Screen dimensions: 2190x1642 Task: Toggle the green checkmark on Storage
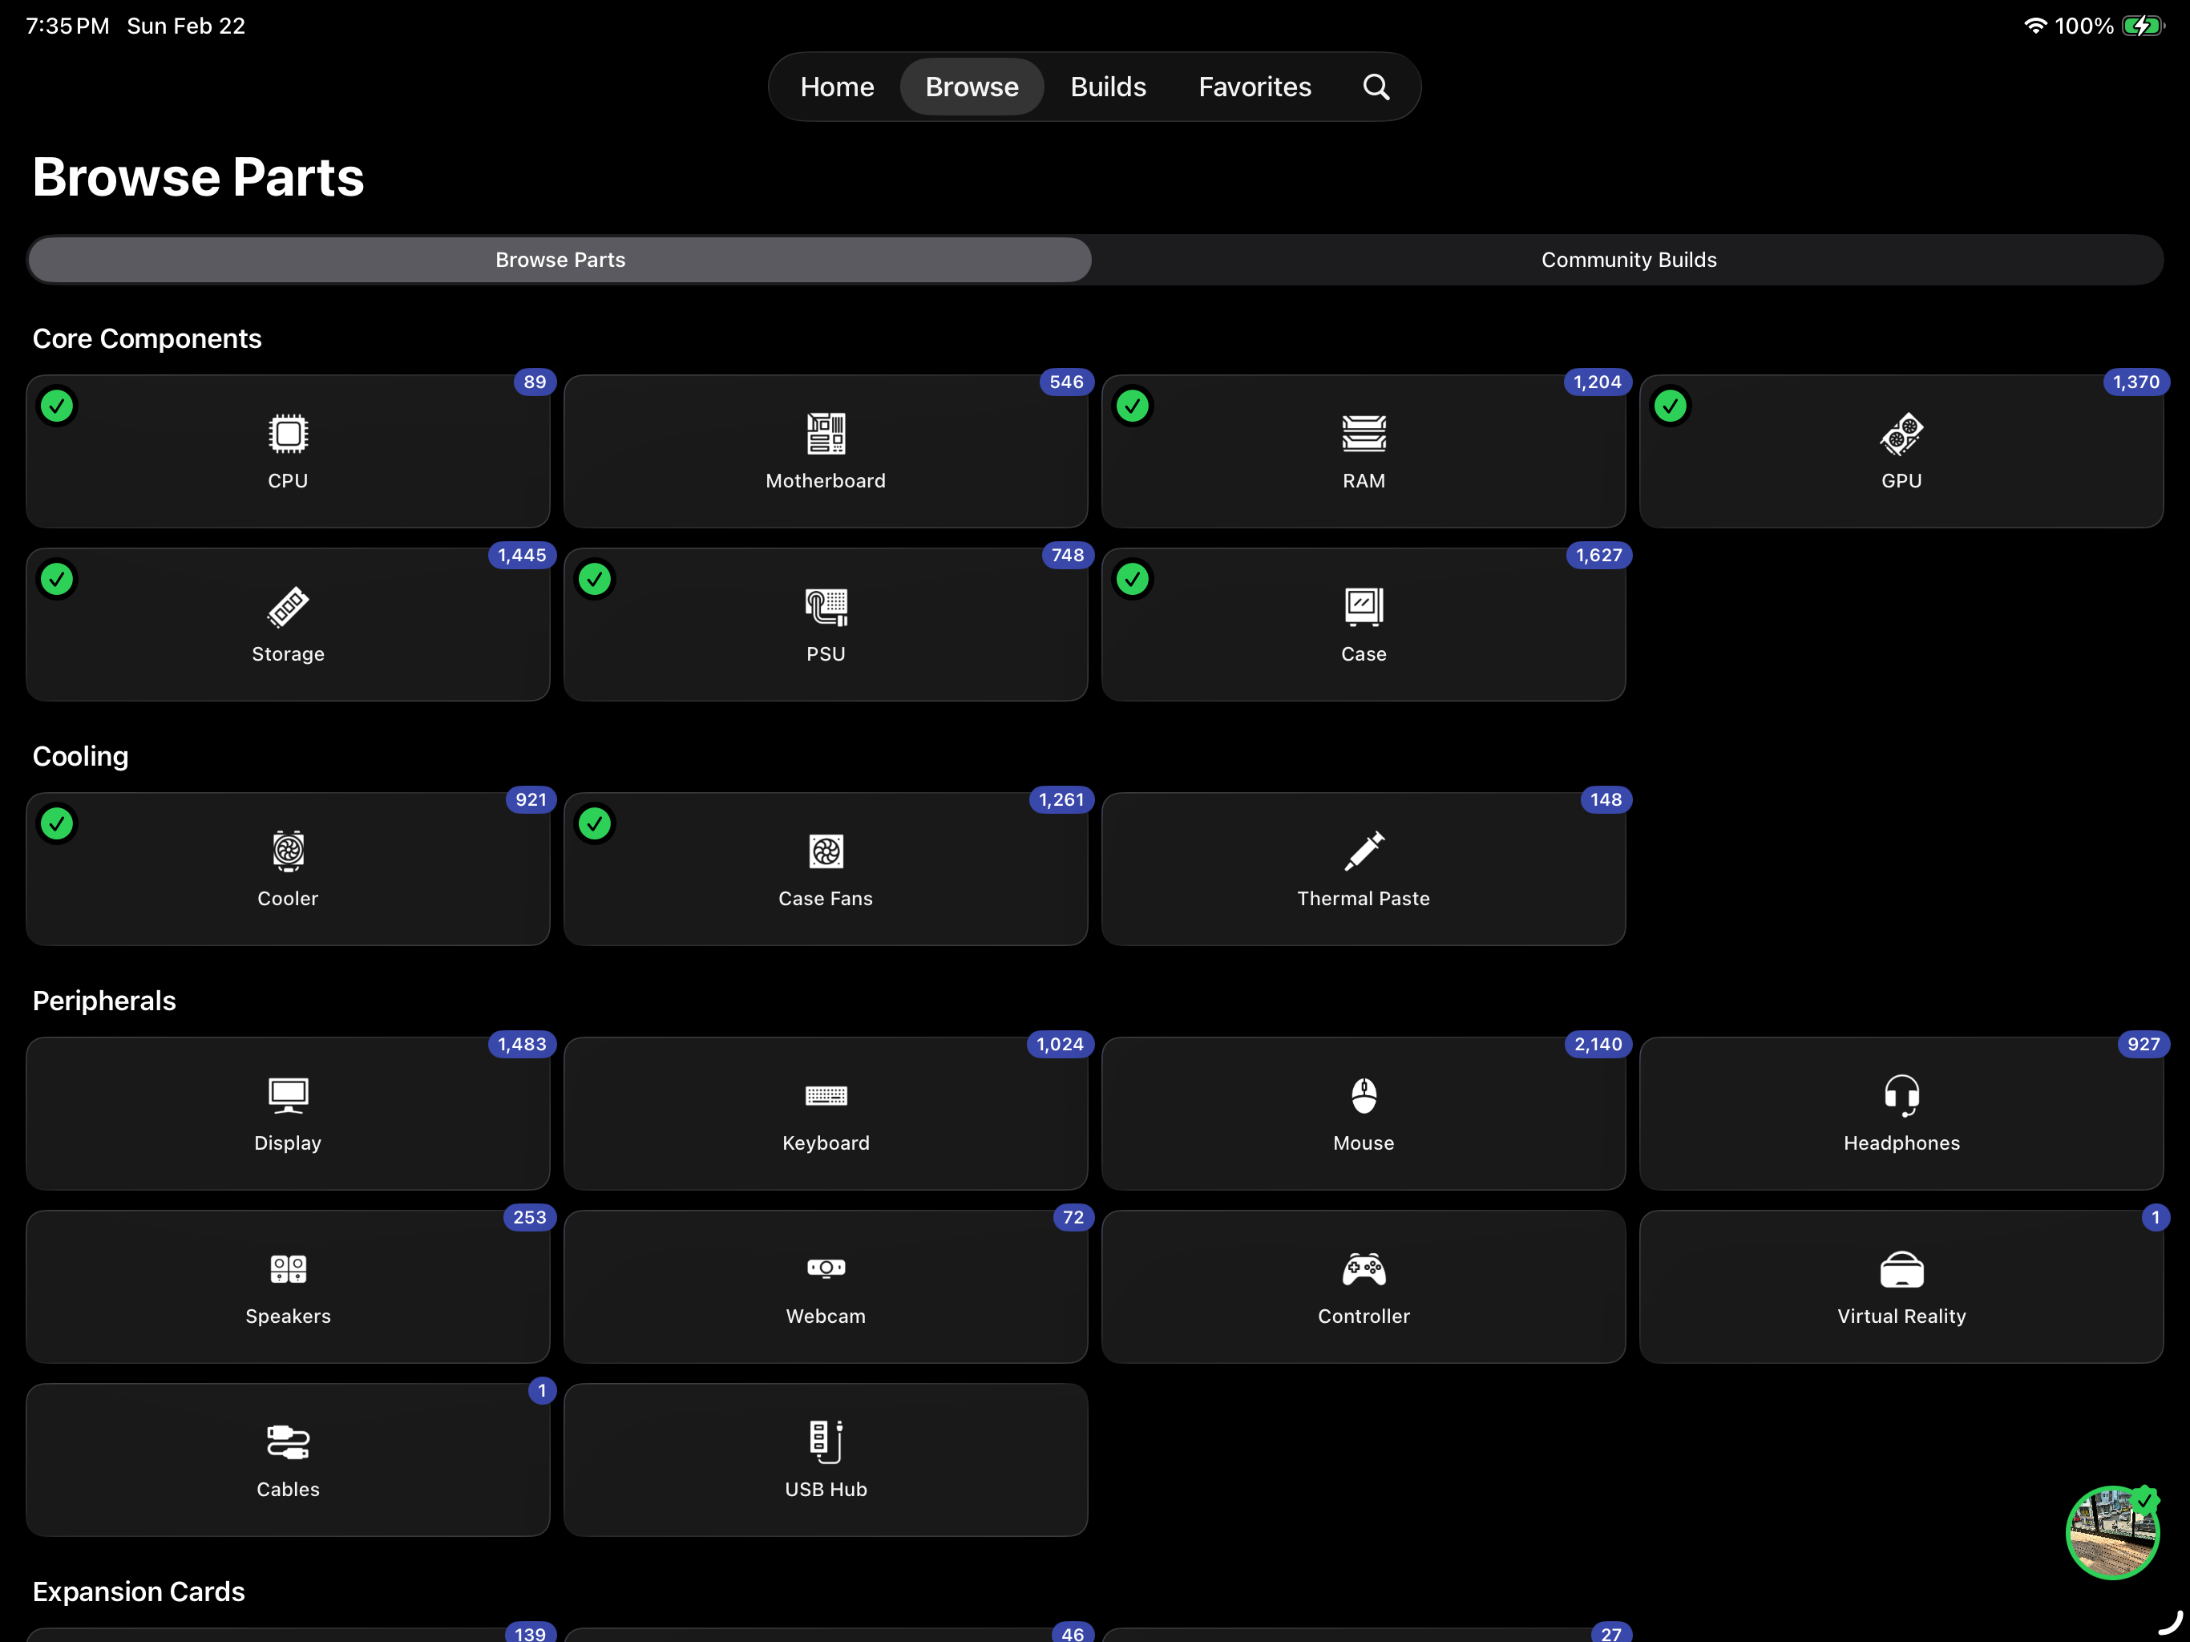point(58,580)
